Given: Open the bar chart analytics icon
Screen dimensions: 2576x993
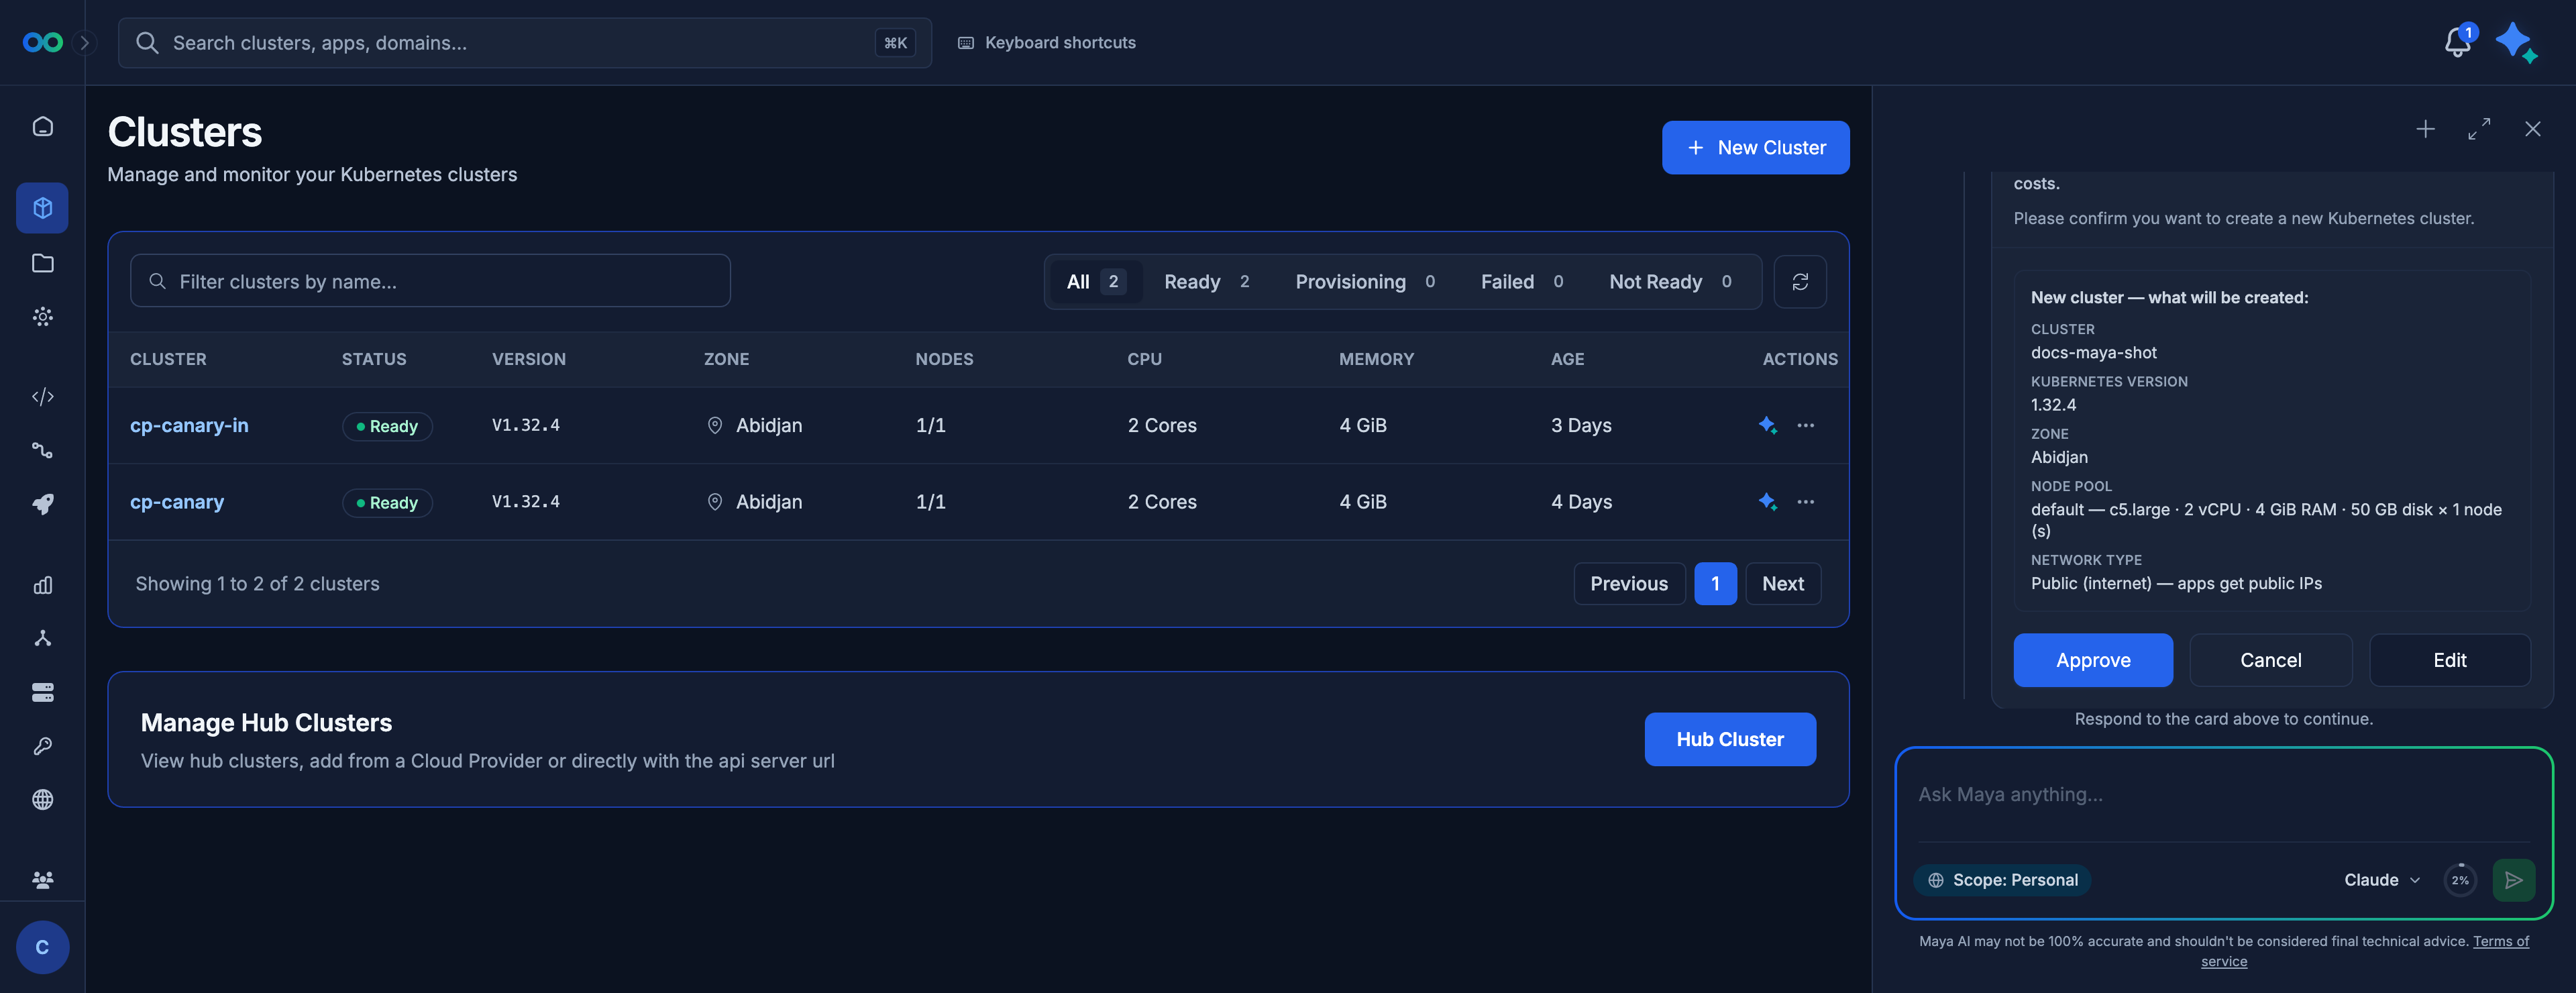Looking at the screenshot, I should (42, 585).
